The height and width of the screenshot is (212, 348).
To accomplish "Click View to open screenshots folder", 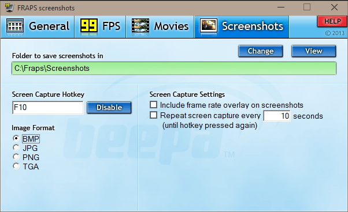I will tap(313, 51).
